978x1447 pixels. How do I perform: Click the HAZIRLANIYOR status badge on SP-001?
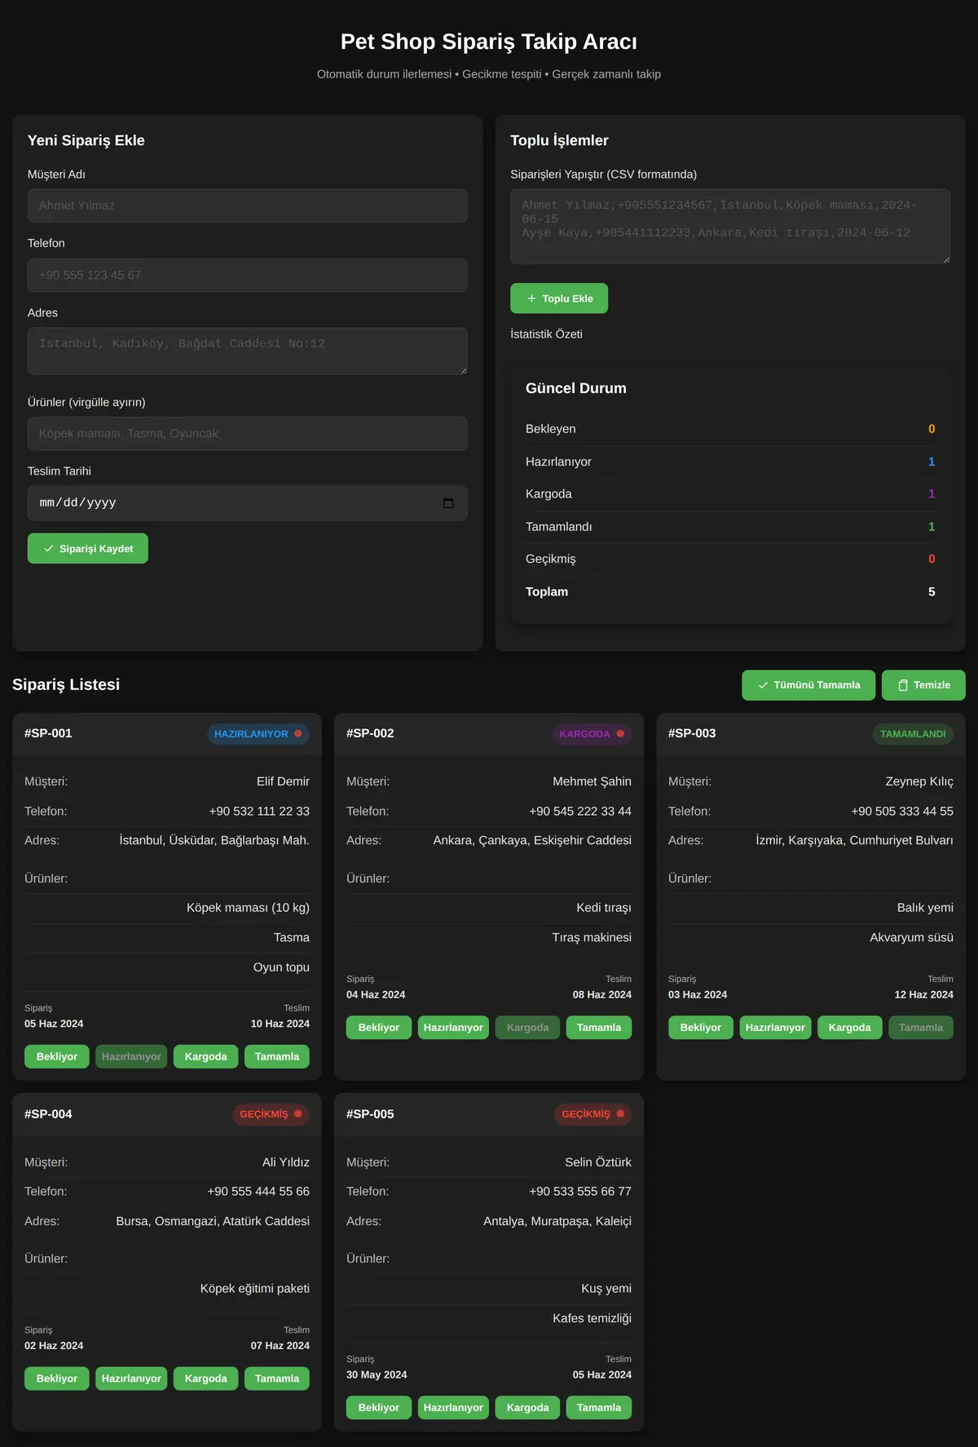258,734
